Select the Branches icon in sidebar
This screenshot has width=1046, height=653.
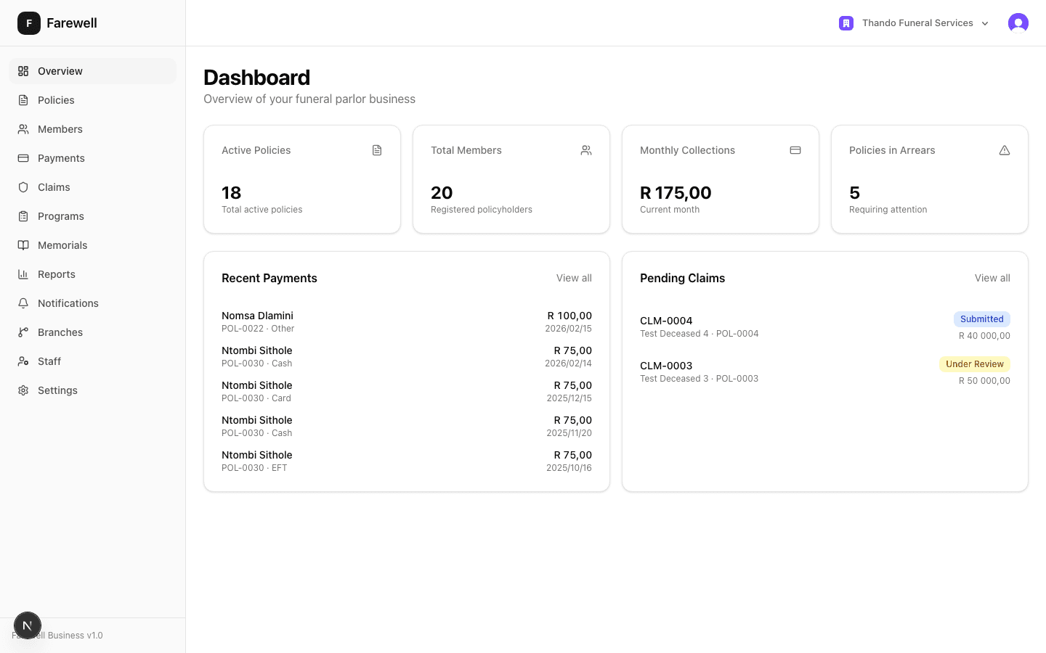[22, 332]
